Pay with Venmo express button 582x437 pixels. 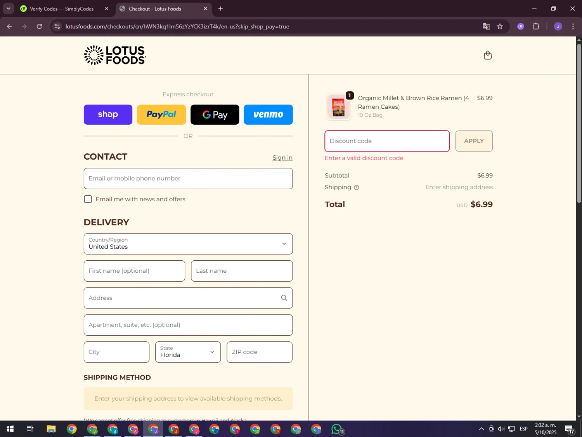268,115
